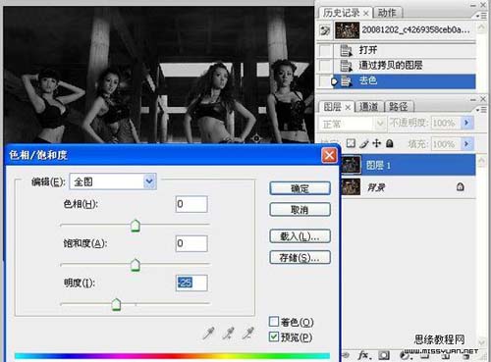The image size is (491, 362).
Task: Click the 确定 OK button
Action: pyautogui.click(x=300, y=188)
